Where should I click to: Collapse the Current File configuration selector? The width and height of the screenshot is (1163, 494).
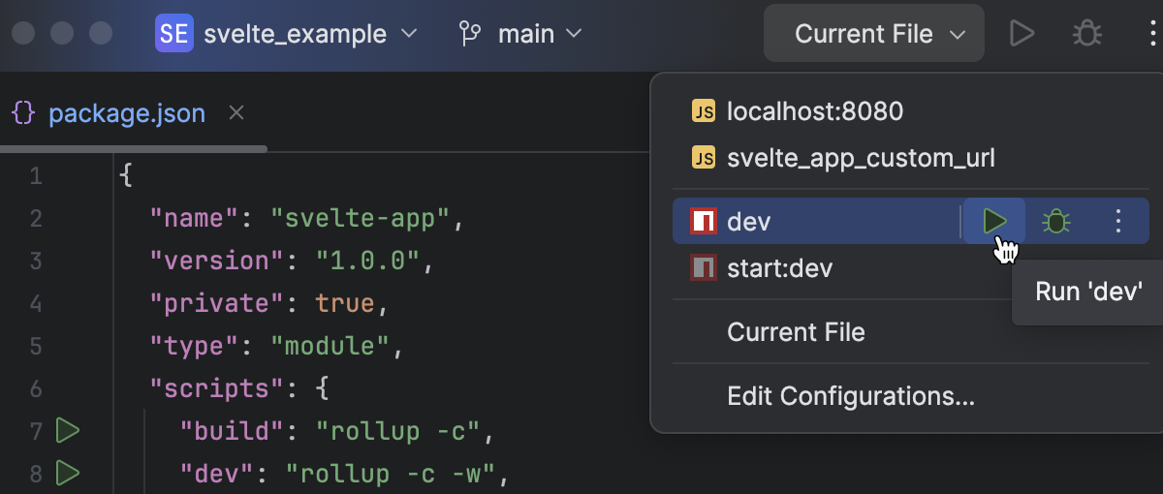pos(874,35)
